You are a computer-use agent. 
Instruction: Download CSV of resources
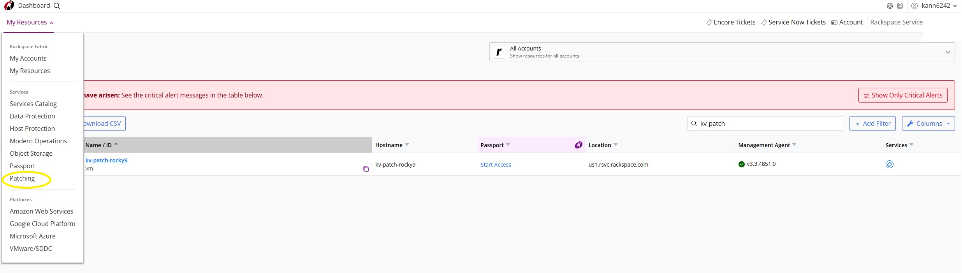pyautogui.click(x=104, y=123)
